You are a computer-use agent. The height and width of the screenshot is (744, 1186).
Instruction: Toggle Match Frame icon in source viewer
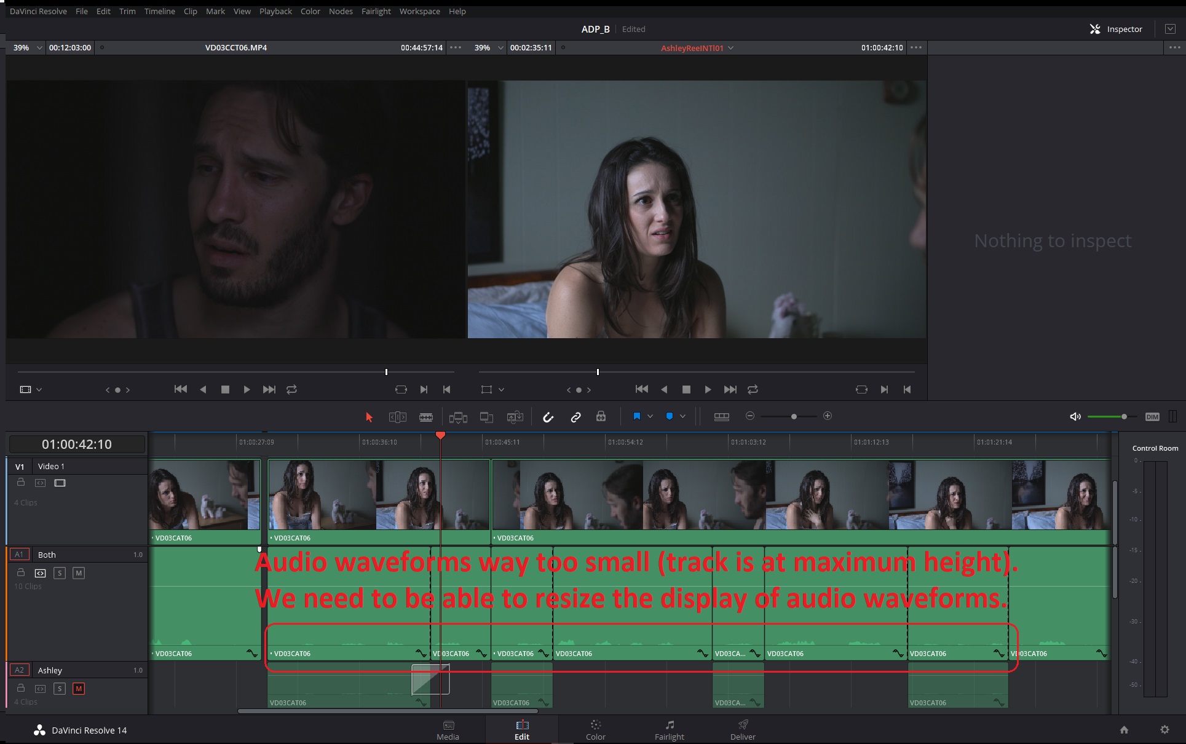(401, 389)
